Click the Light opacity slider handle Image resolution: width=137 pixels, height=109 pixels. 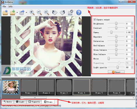(x=117, y=67)
